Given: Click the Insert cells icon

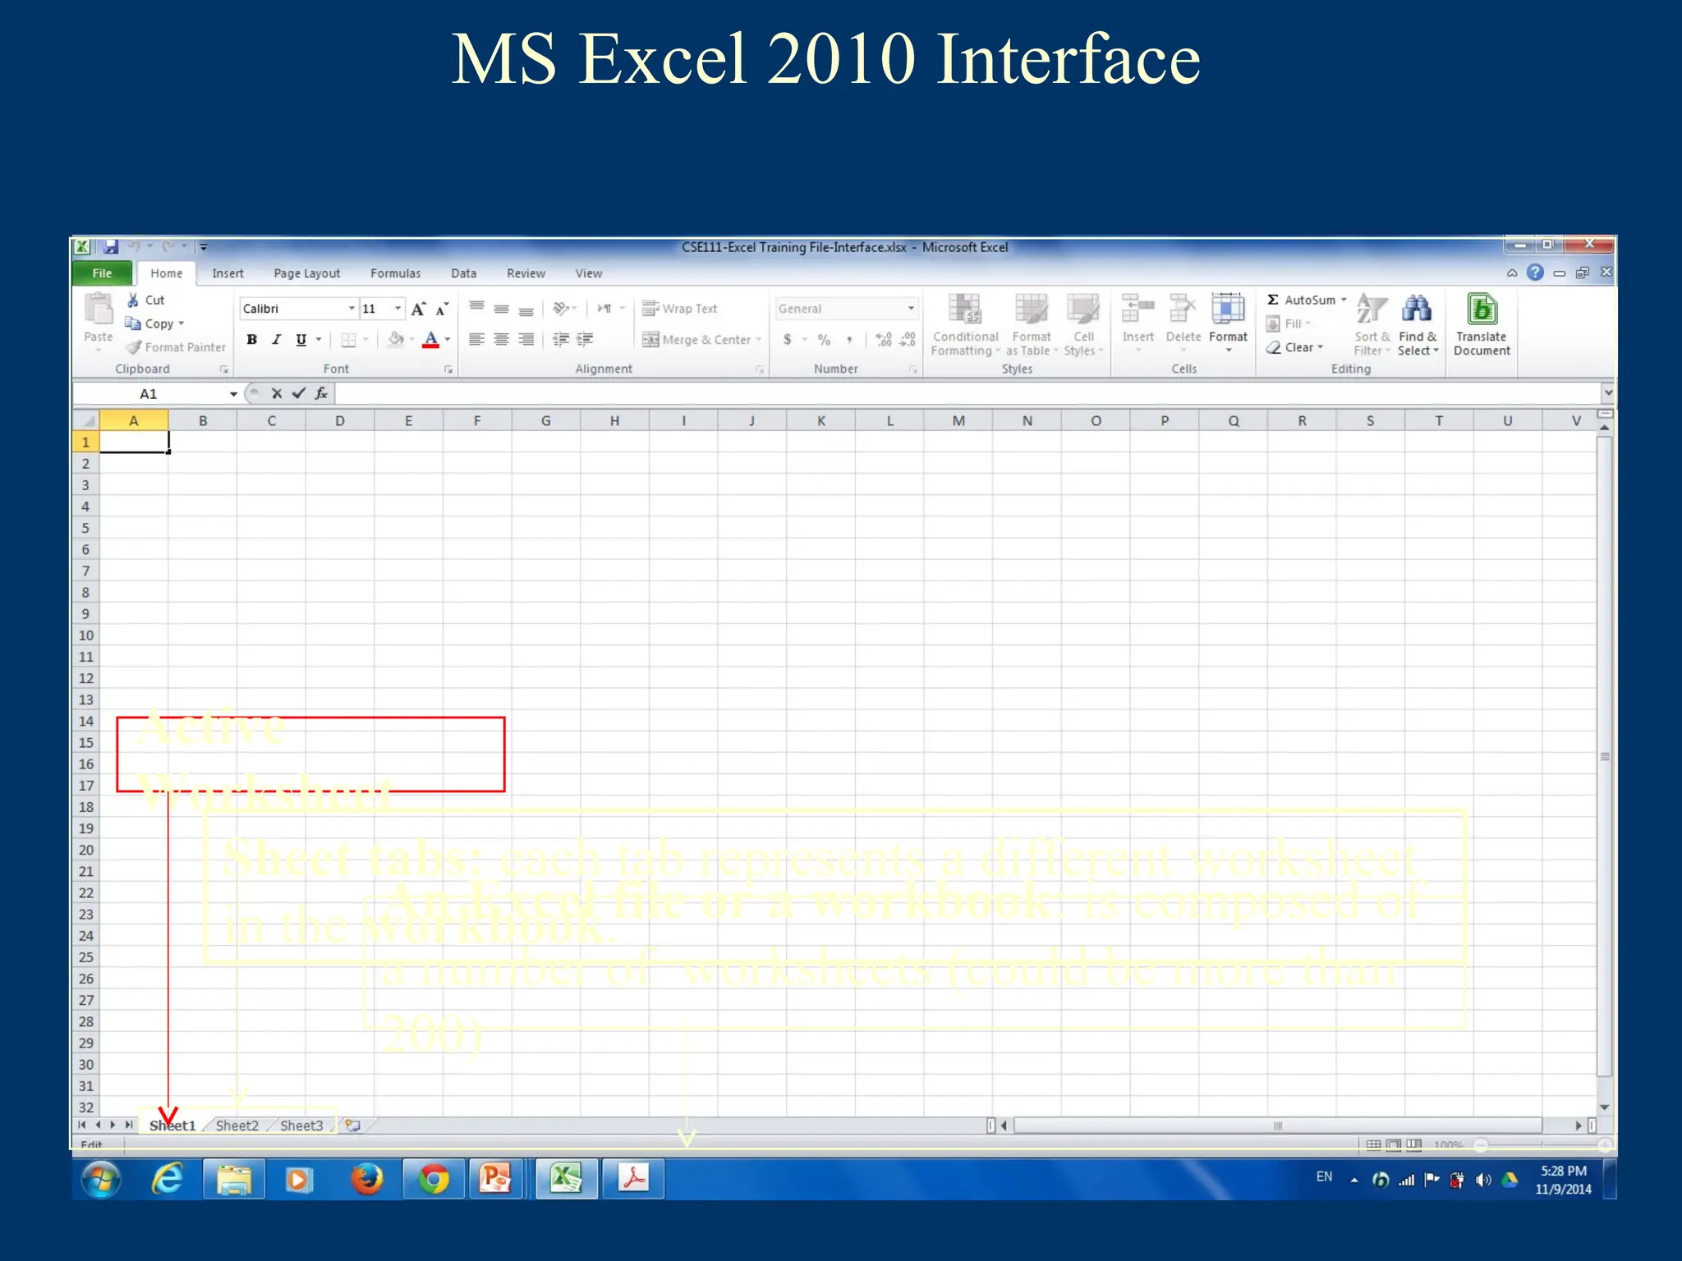Looking at the screenshot, I should tap(1137, 309).
